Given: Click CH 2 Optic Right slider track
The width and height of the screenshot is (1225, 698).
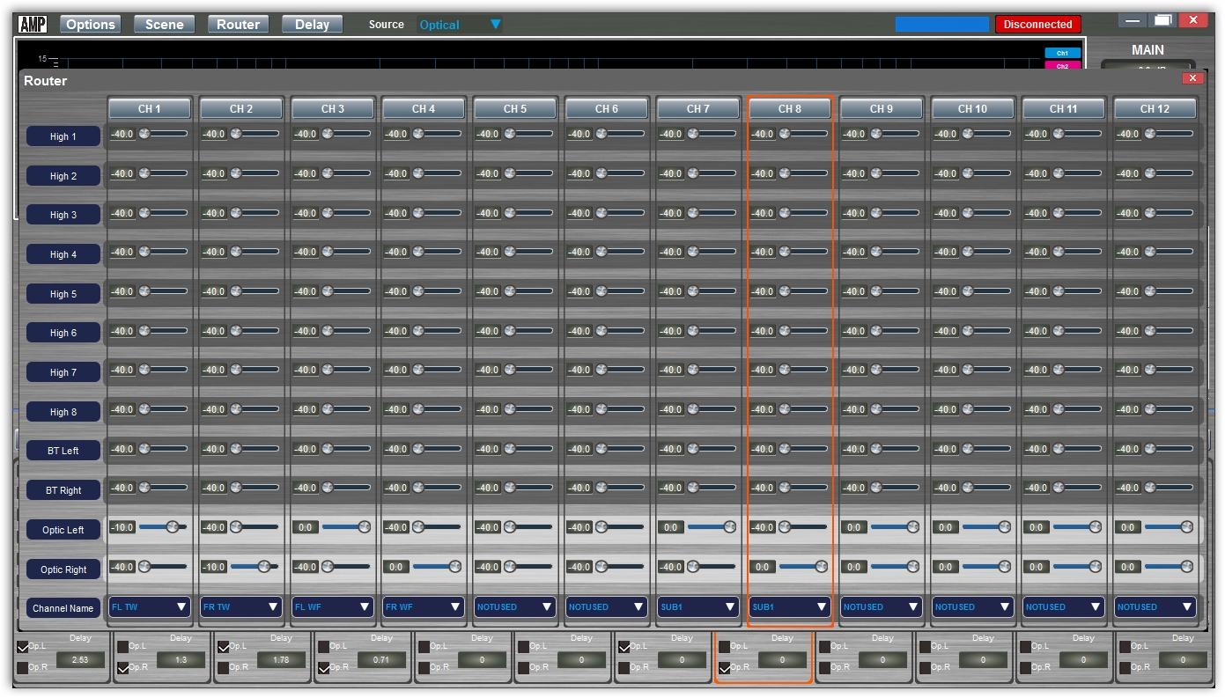Looking at the screenshot, I should [x=254, y=567].
